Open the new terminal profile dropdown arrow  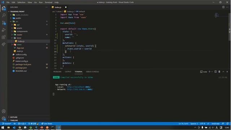coord(212,71)
